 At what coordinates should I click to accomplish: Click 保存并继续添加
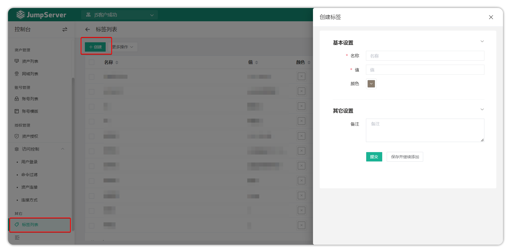405,157
